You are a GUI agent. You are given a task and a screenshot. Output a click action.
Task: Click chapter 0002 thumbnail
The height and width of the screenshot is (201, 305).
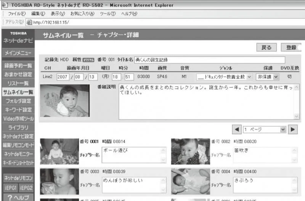pyautogui.click(x=191, y=151)
